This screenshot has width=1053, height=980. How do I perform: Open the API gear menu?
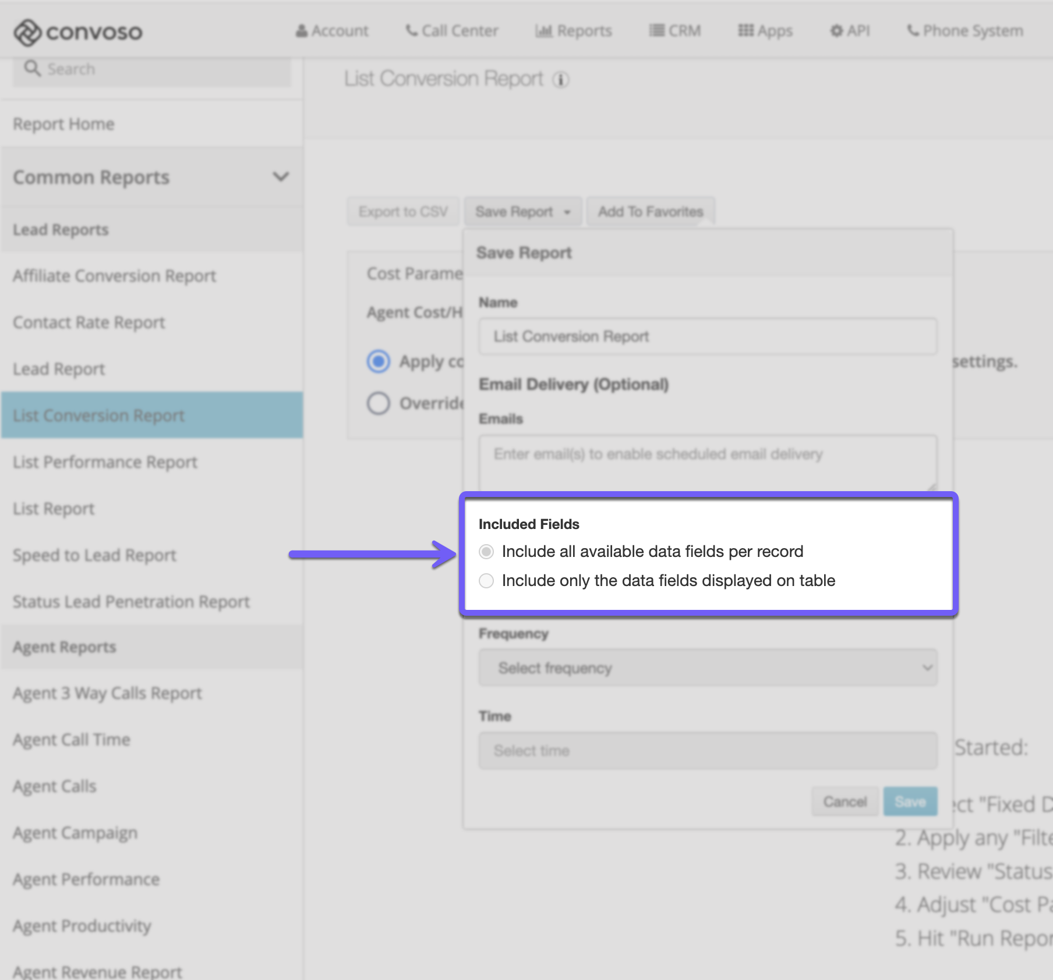tap(850, 31)
